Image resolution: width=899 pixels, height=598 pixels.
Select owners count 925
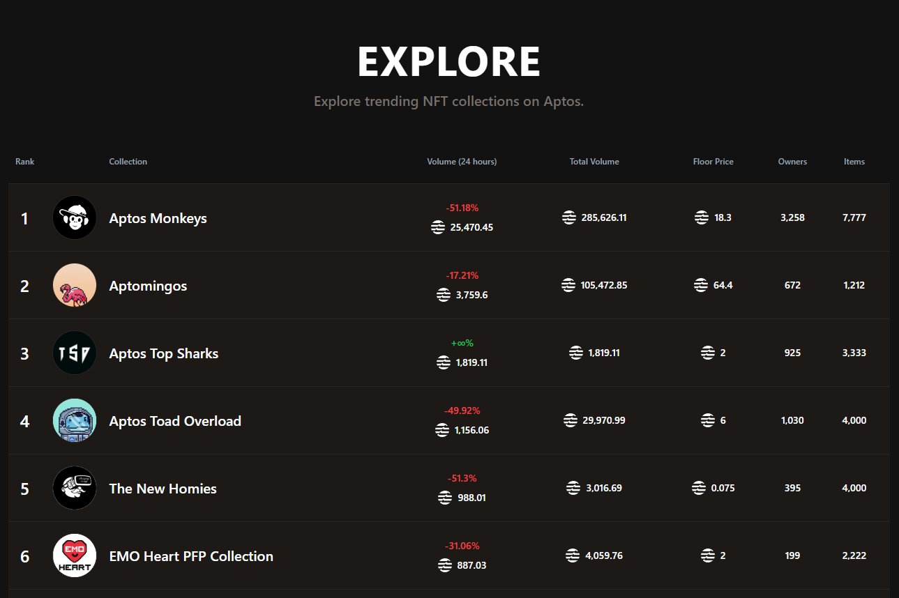click(x=792, y=353)
